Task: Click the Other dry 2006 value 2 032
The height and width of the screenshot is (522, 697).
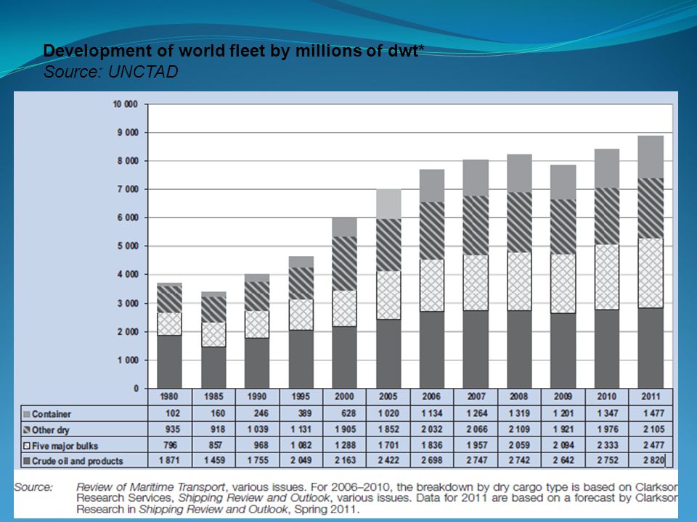Action: tap(432, 429)
